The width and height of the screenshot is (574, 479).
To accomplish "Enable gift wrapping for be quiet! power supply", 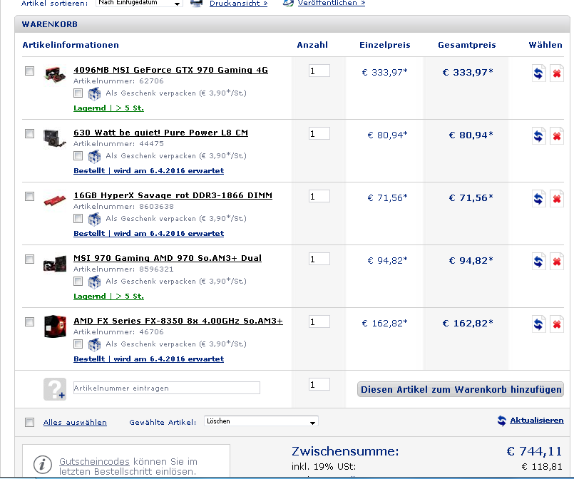I will tap(78, 156).
